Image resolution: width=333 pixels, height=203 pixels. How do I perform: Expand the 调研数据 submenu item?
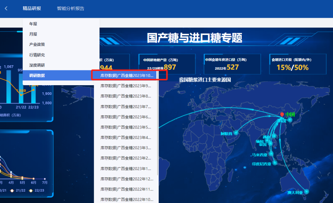point(37,75)
